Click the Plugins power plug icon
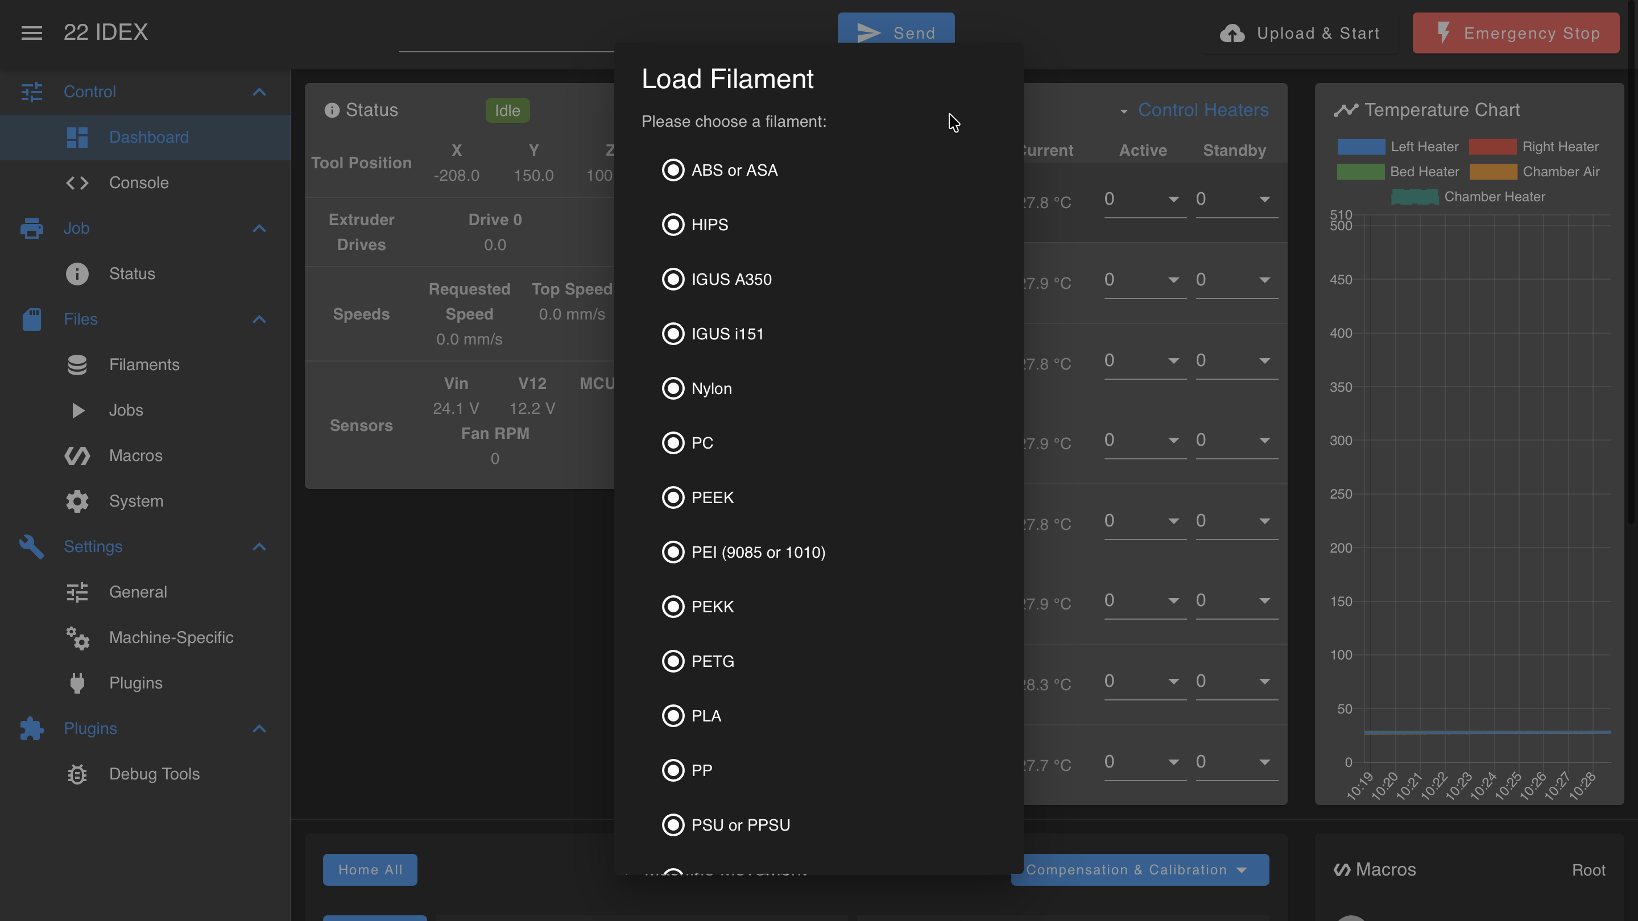This screenshot has width=1638, height=921. pyautogui.click(x=77, y=683)
